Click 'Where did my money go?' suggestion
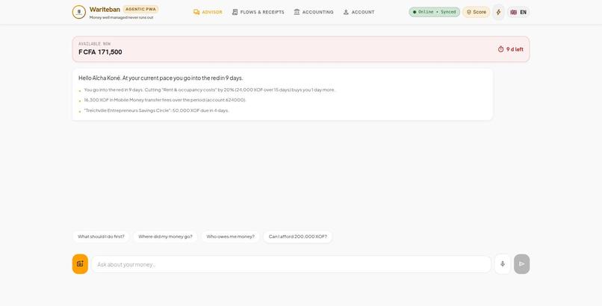 [x=166, y=237]
